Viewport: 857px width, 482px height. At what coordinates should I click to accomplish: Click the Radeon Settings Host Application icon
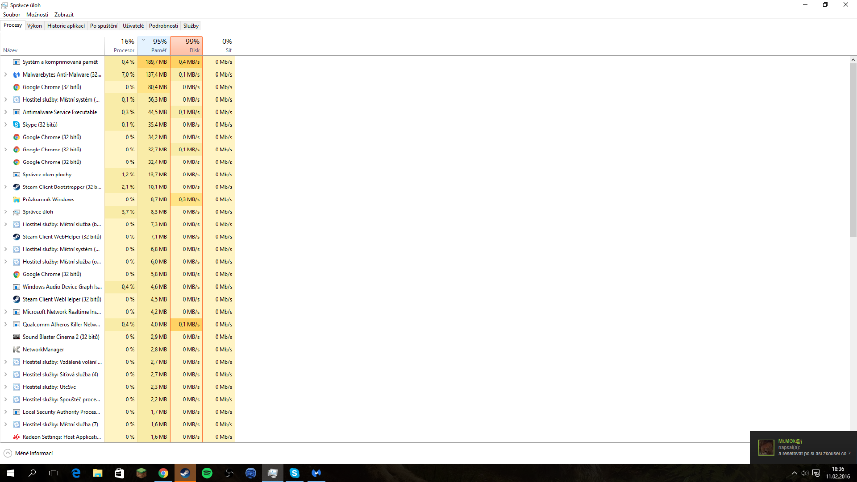point(17,437)
